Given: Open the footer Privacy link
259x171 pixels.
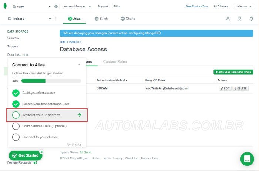Looking at the screenshot, I should [118, 158].
